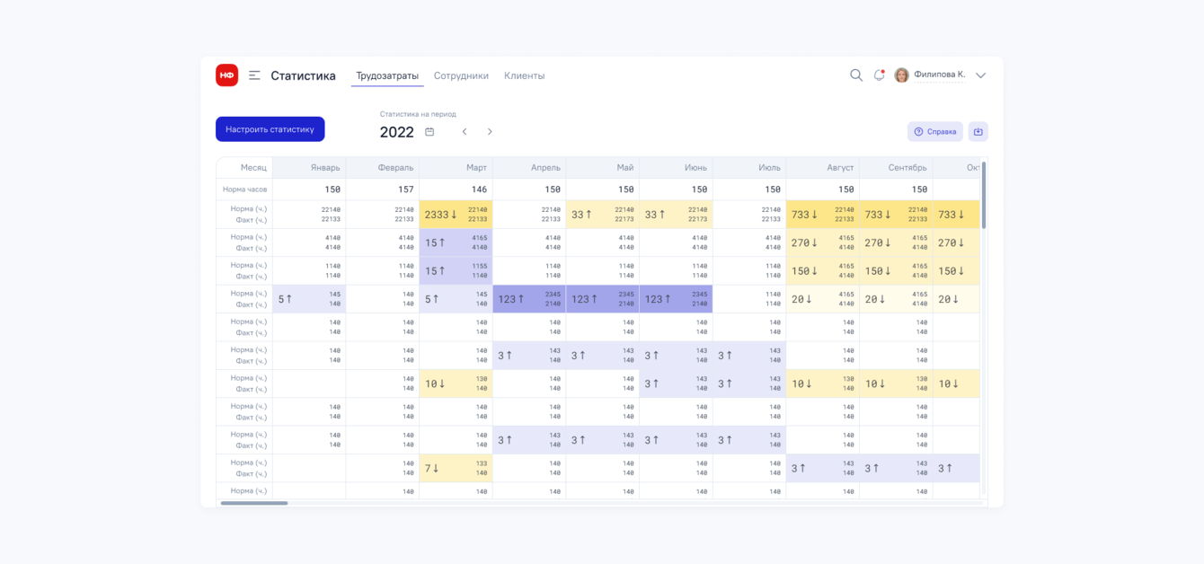Expand the user profile dropdown chevron

click(981, 75)
